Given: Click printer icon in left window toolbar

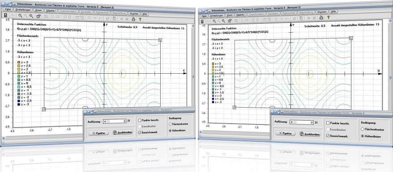Looking at the screenshot, I should point(133,19).
